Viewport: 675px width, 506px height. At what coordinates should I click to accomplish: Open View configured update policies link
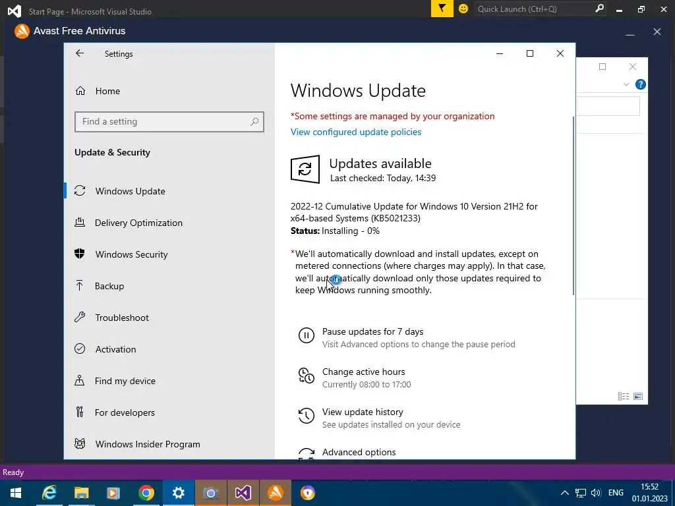[356, 132]
